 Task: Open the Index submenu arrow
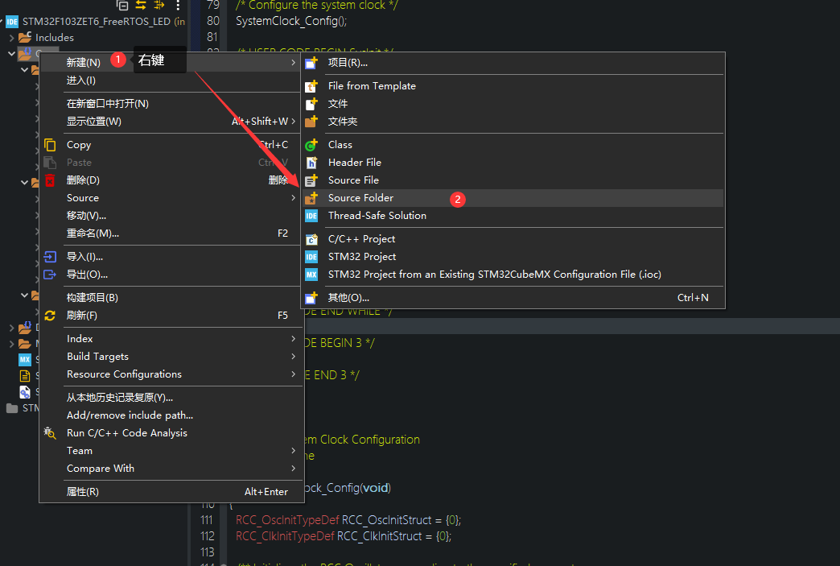pos(293,339)
